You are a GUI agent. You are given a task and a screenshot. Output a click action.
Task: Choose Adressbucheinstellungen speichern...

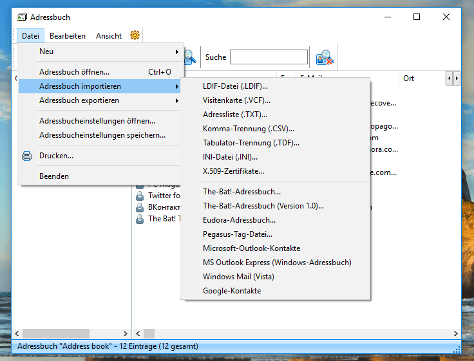[100, 135]
